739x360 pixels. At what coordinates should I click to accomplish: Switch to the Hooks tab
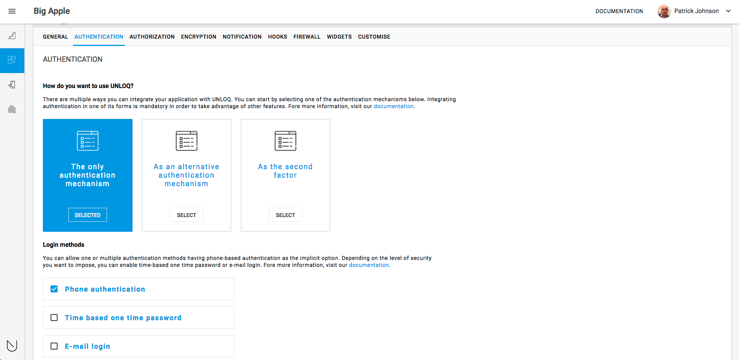[x=277, y=37]
